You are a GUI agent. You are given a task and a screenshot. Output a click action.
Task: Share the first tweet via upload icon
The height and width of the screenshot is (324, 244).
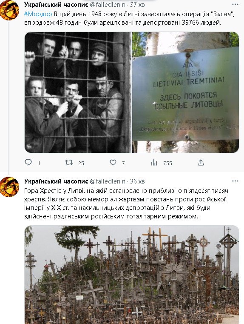[x=201, y=163]
